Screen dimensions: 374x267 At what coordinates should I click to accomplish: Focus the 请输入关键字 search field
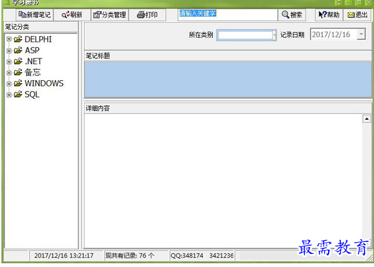click(228, 15)
